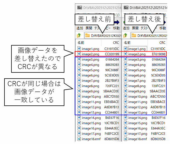This screenshot has width=170, height=144.
Task: Click the CRC value 90C3088F in right window
Action: pyautogui.click(x=158, y=70)
